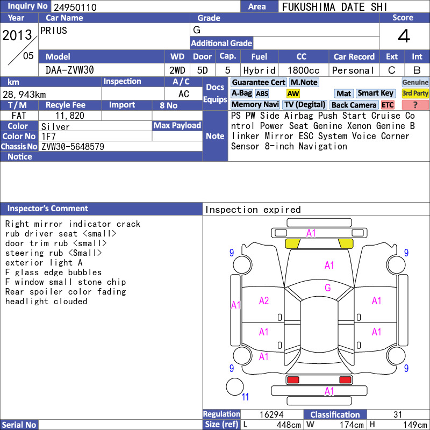Screen dimensions: 430x430
Task: Select the A.Bag equipment badge
Action: [x=241, y=94]
